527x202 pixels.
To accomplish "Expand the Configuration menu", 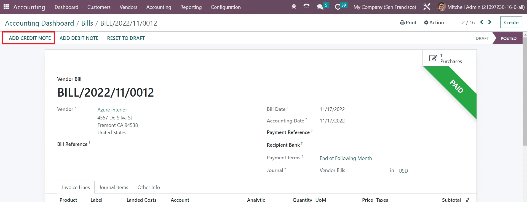I will [x=226, y=7].
